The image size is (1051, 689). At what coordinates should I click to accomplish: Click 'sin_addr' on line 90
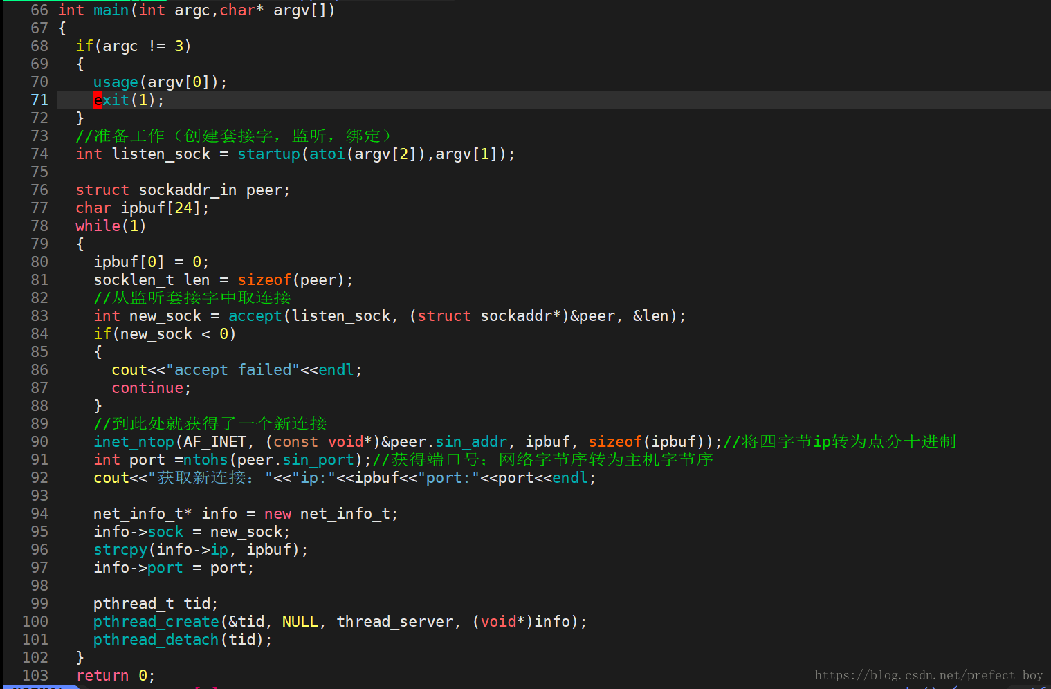(471, 442)
